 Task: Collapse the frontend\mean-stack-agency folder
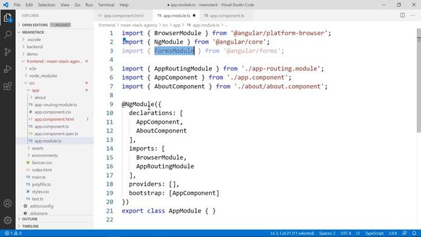click(x=55, y=61)
